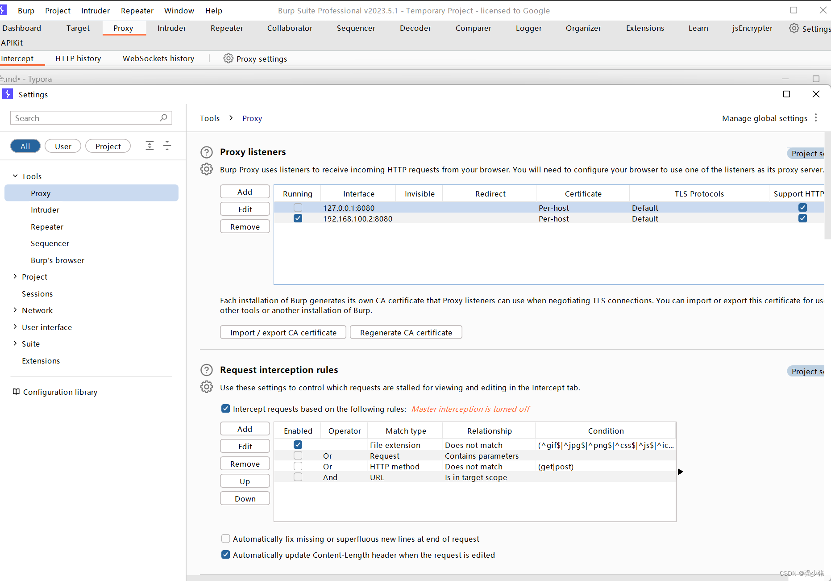Toggle Running for the 127.0.0.1:8080 listener
Screen dimensions: 831x581
tap(298, 208)
